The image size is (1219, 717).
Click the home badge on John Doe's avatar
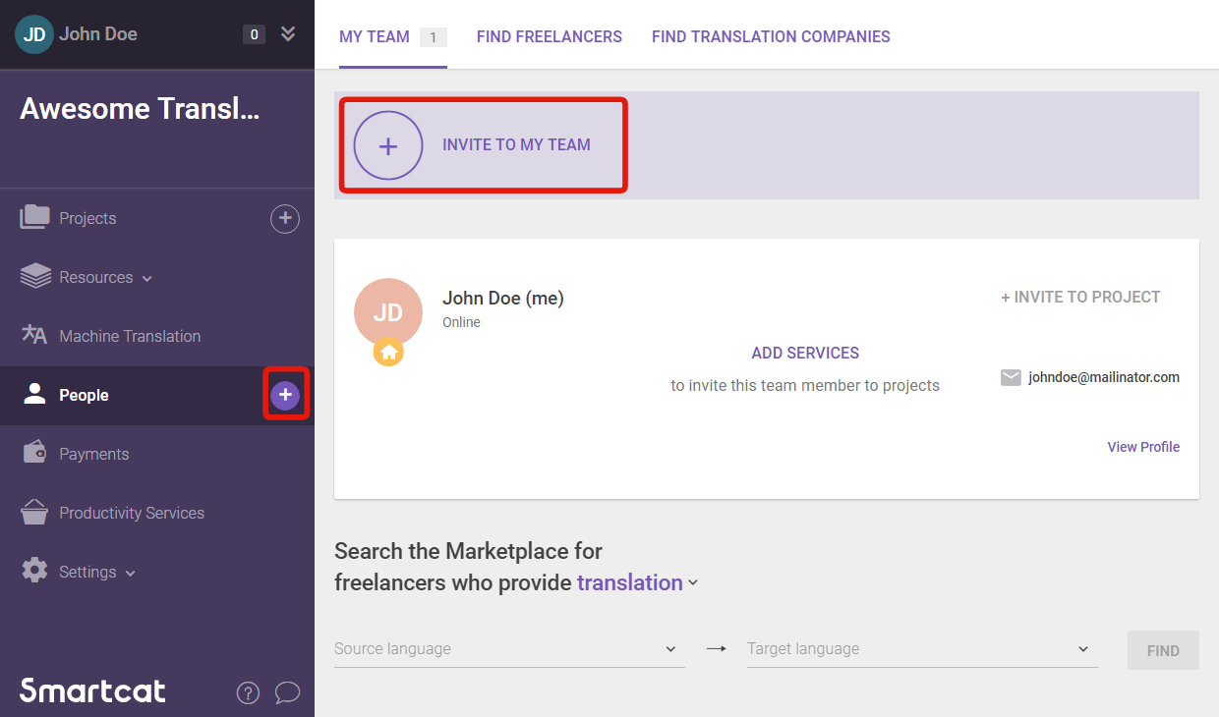(x=388, y=352)
